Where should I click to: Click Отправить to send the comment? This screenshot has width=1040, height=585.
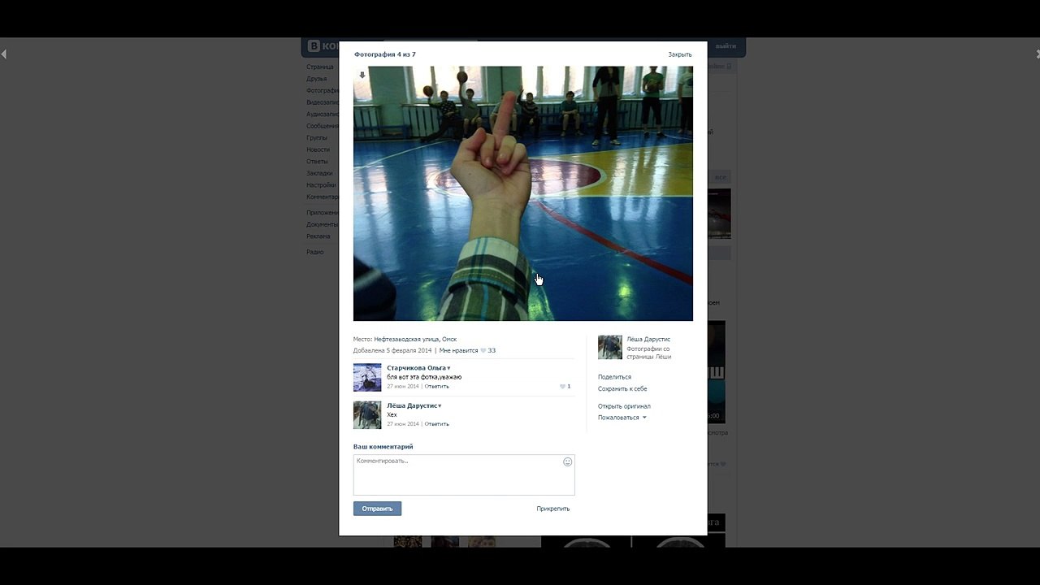click(x=377, y=509)
